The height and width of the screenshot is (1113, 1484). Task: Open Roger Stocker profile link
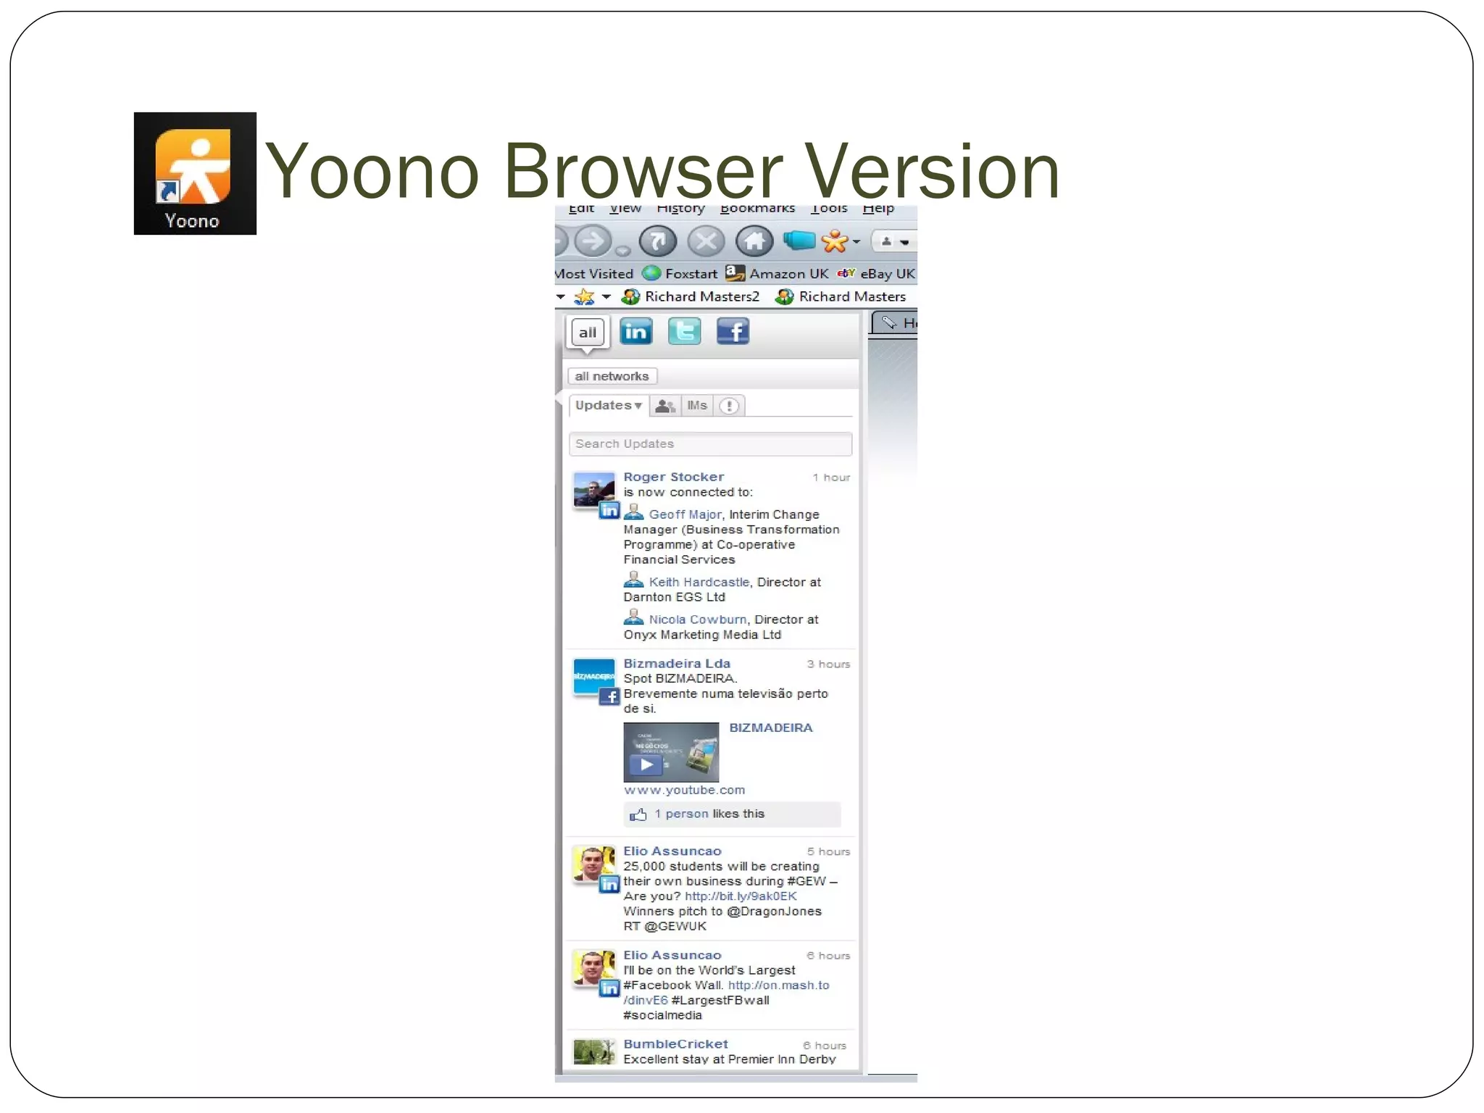674,477
